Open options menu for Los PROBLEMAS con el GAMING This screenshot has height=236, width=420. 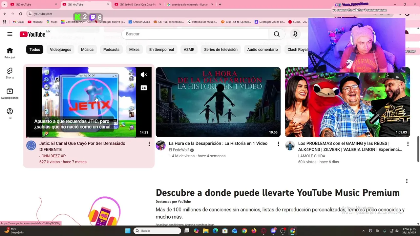[x=408, y=144]
